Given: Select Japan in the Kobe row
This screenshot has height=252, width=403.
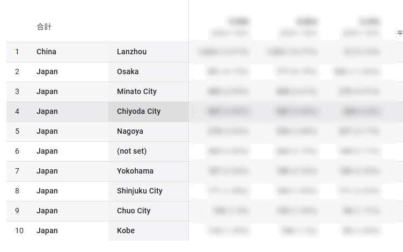Looking at the screenshot, I should click(x=47, y=231).
